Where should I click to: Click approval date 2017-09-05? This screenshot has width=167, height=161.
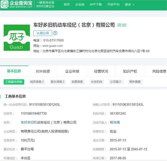click(118, 158)
